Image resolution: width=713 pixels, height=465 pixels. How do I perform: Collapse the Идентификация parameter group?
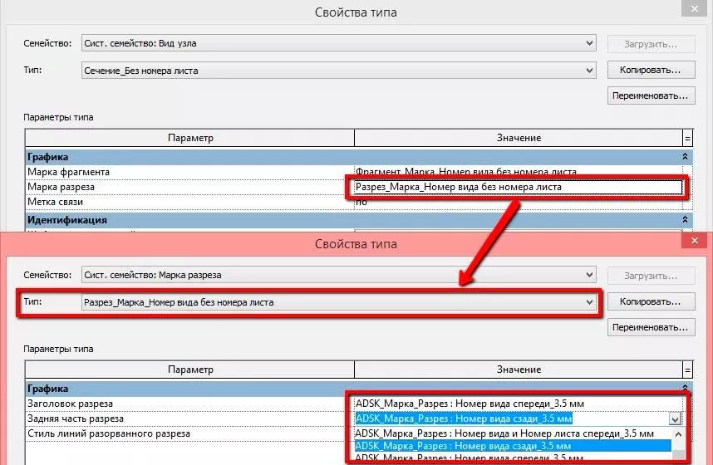tap(686, 220)
